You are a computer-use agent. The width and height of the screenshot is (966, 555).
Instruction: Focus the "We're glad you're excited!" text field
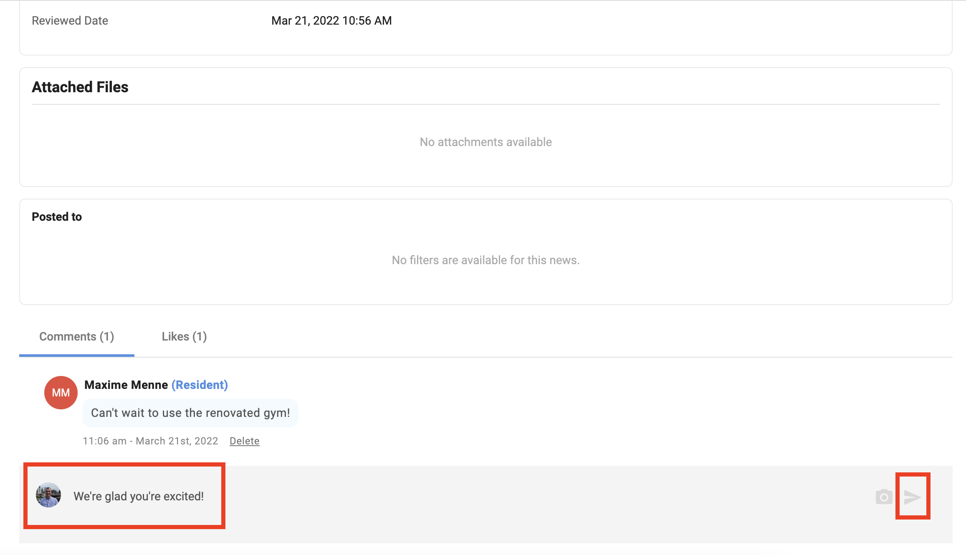tap(139, 496)
